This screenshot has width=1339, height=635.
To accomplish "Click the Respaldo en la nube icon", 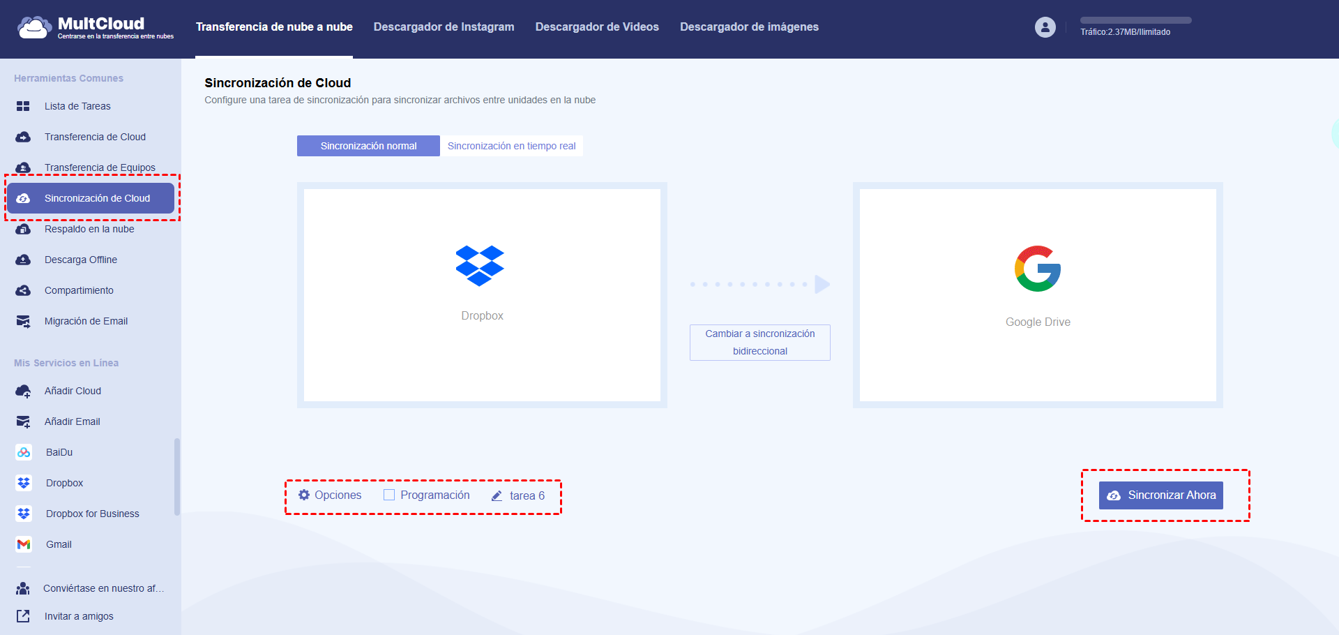I will tap(23, 229).
